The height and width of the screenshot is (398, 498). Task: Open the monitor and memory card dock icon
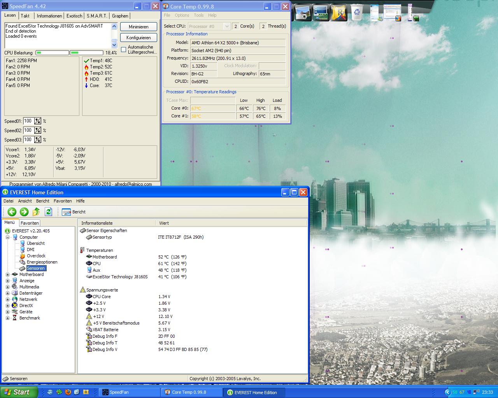pyautogui.click(x=321, y=12)
